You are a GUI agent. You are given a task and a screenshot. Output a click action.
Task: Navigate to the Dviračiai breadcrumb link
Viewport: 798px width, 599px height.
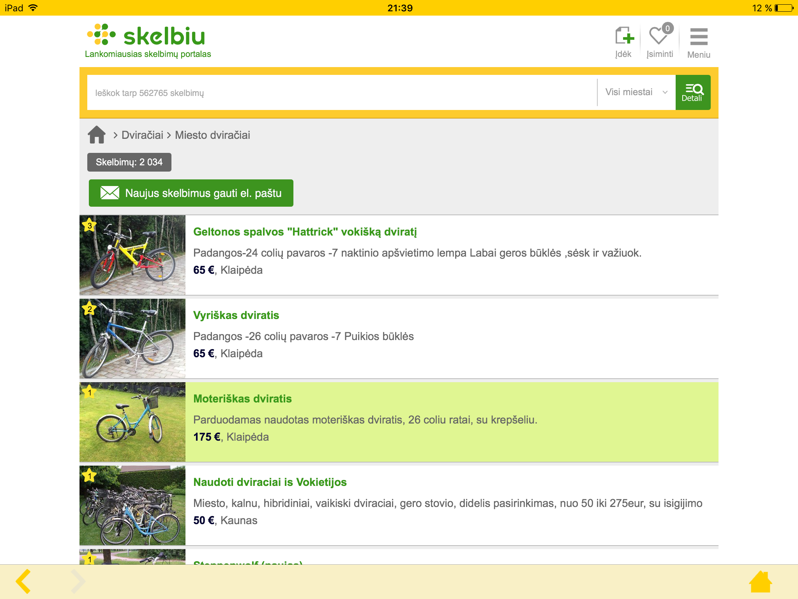(142, 135)
